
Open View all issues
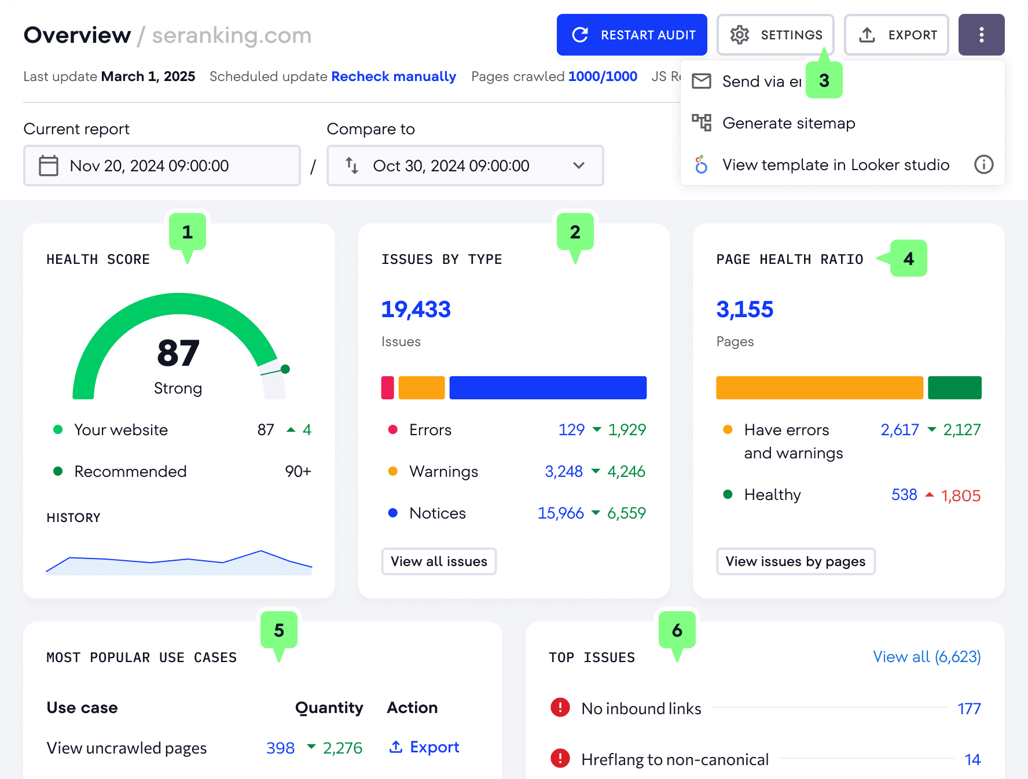click(x=438, y=561)
